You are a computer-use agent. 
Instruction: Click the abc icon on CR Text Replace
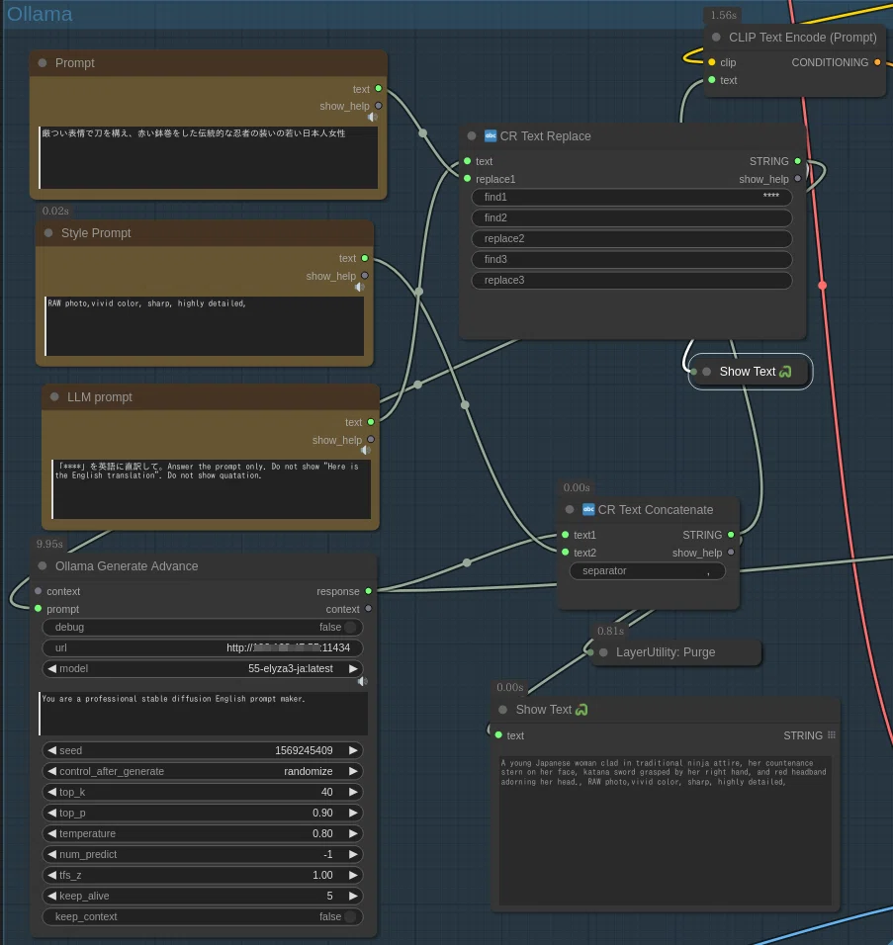point(491,136)
